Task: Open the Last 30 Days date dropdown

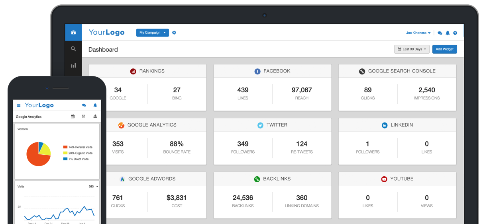Action: coord(412,49)
